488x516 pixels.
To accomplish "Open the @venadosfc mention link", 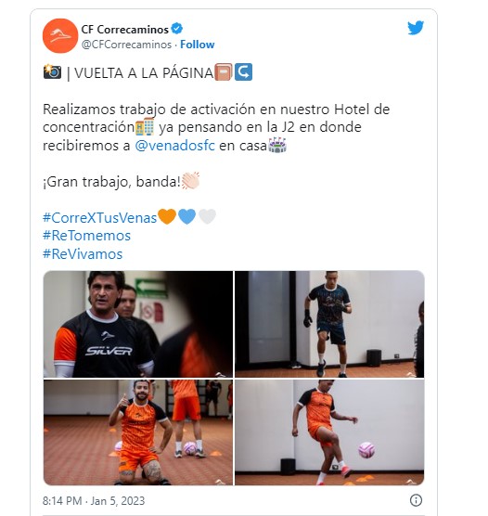I will point(174,146).
